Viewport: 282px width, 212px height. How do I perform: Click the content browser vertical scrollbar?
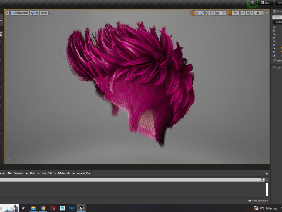coord(267,189)
